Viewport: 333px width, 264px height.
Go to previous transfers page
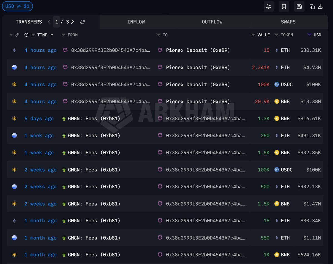point(49,22)
